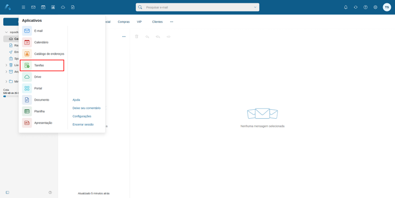Expand the trash folder chevron
The image size is (395, 198).
click(x=6, y=65)
